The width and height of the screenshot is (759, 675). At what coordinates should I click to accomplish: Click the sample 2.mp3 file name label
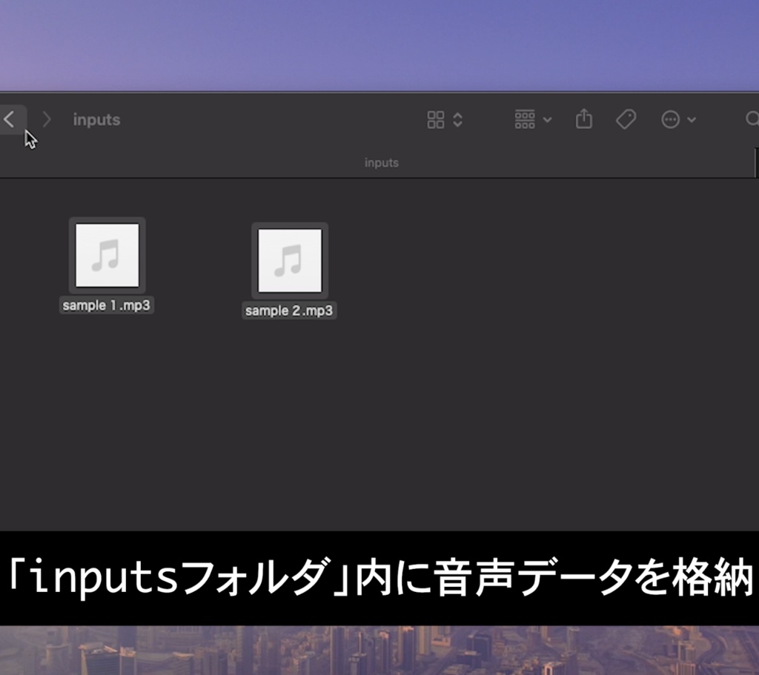(289, 310)
